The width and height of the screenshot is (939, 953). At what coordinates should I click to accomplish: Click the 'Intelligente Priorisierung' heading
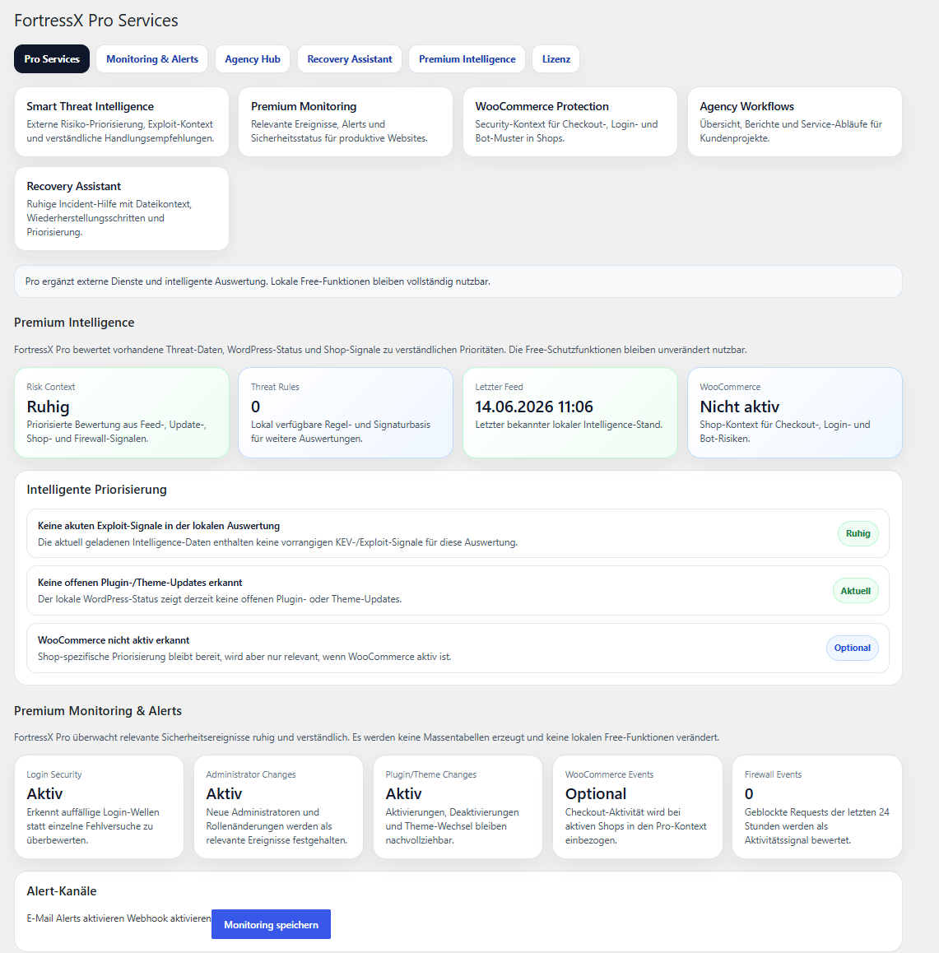[96, 490]
